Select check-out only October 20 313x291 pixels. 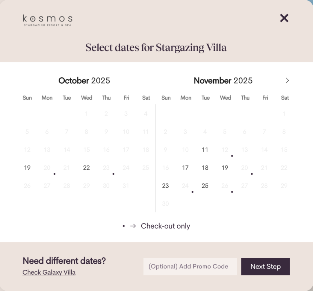coord(47,168)
